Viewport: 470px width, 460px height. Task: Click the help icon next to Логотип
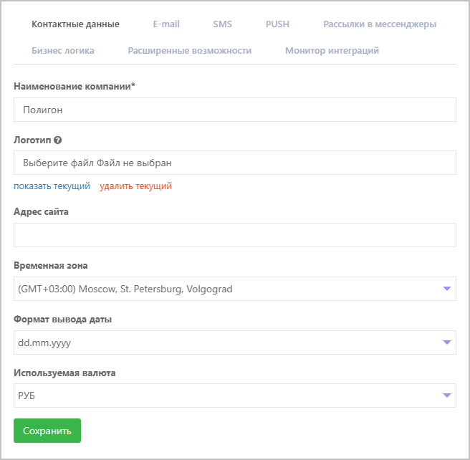tap(58, 140)
